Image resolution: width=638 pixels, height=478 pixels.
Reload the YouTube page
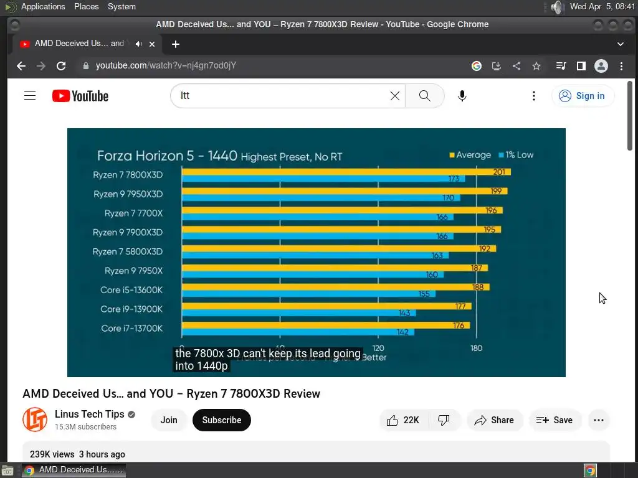61,66
